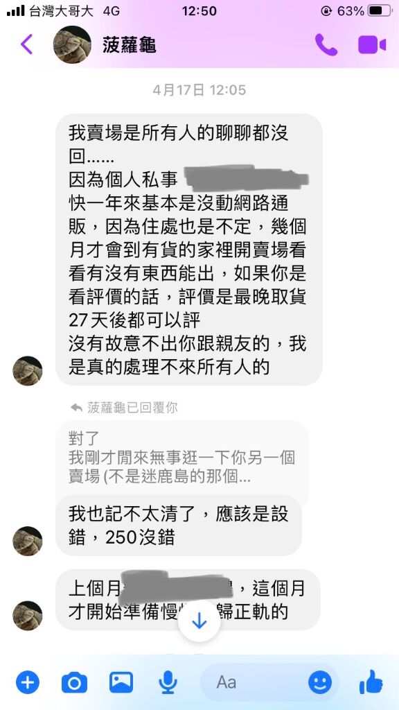This screenshot has width=399, height=710.
Task: Tap the quoted reply starting with 對了
Action: click(182, 458)
